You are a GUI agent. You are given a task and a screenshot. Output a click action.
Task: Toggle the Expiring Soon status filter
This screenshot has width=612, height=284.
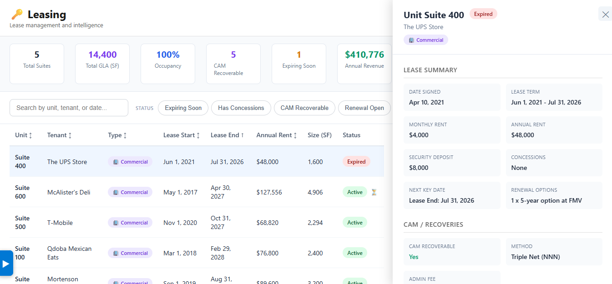point(183,108)
